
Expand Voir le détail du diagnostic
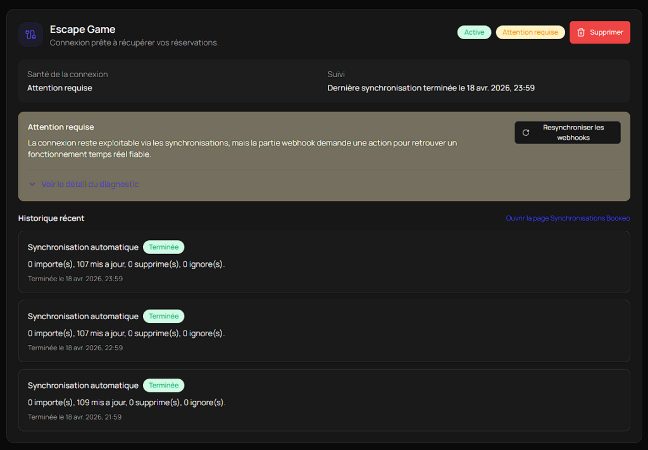pyautogui.click(x=89, y=185)
